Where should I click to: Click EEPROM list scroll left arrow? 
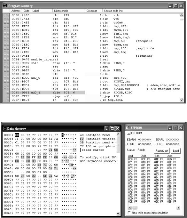point(130,208)
